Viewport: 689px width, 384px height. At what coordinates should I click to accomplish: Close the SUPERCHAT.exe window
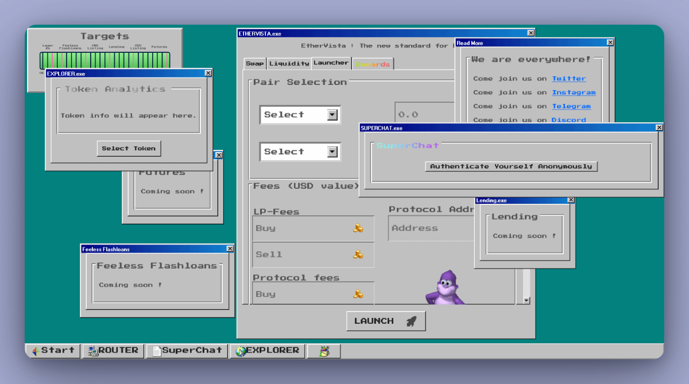point(659,127)
